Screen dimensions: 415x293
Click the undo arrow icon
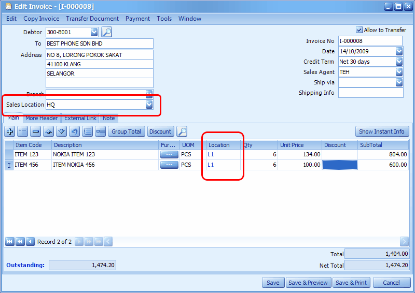[x=74, y=131]
